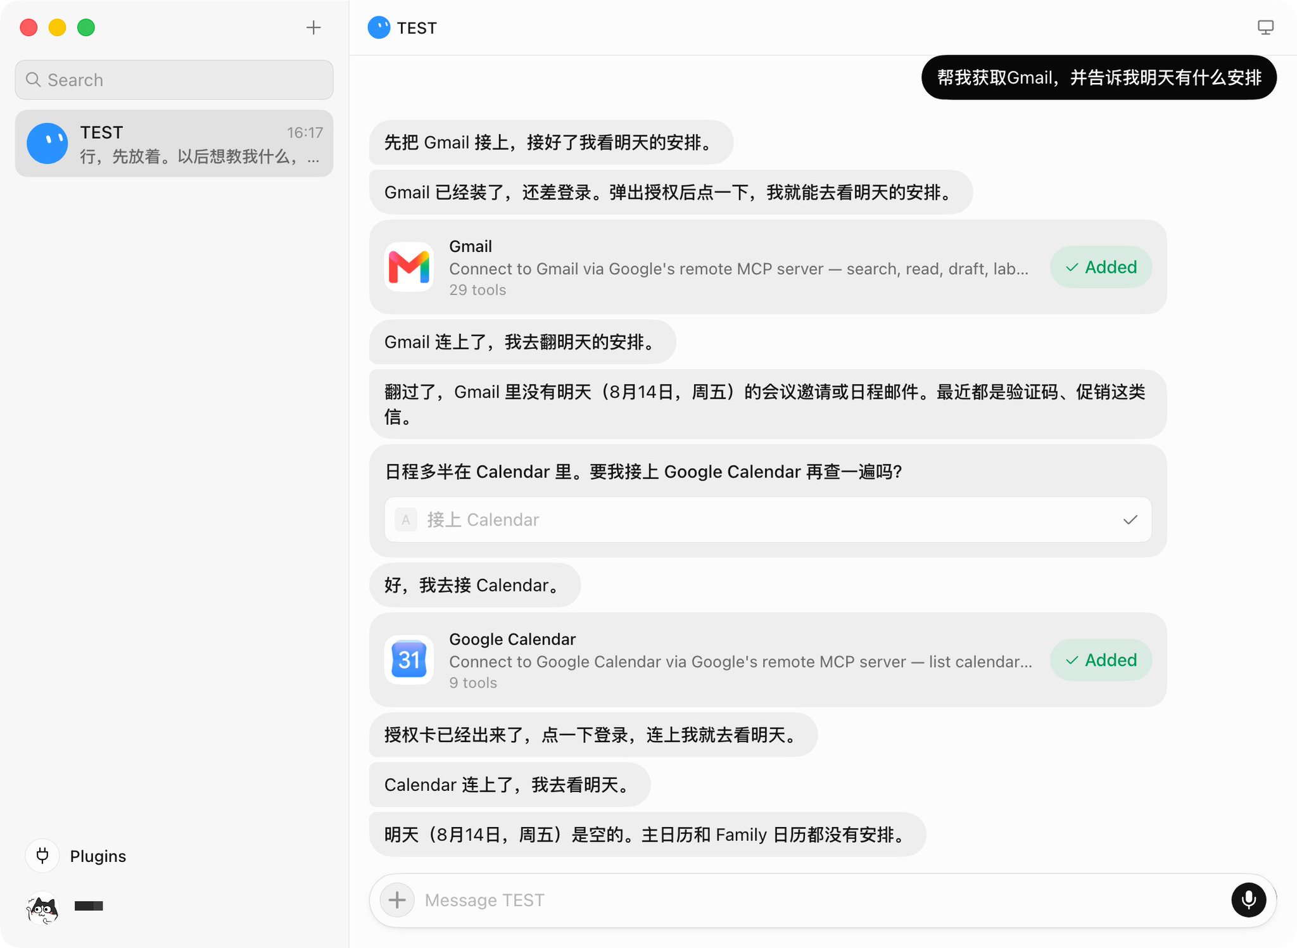Click question 日程多半在 Calendar 里
This screenshot has height=948, width=1297.
(643, 472)
